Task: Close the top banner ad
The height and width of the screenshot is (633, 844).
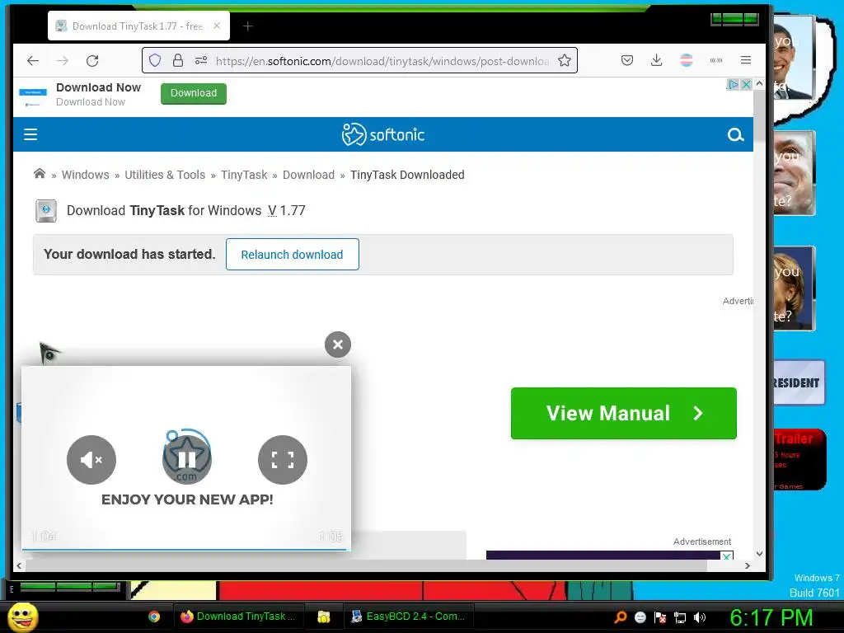Action: click(x=746, y=85)
